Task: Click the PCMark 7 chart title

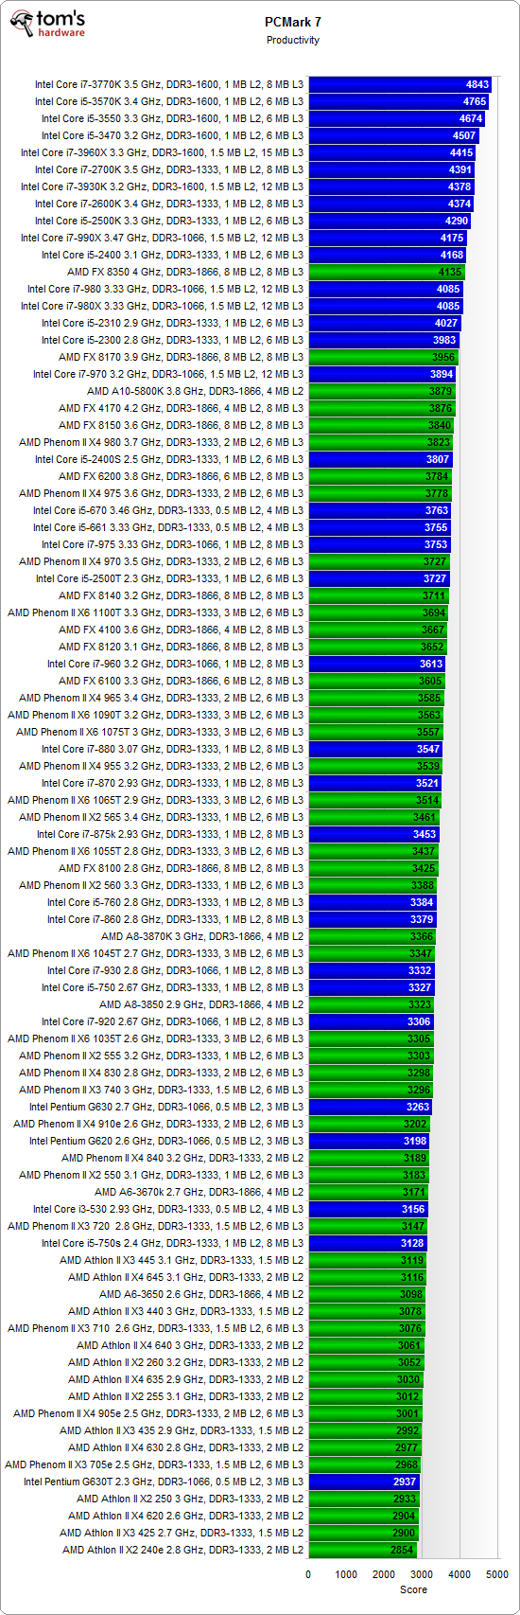Action: 293,21
